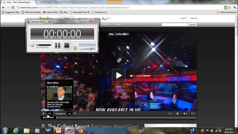Click the 360p quality indicator
Viewport: 238px width, 134px height.
pos(111,34)
